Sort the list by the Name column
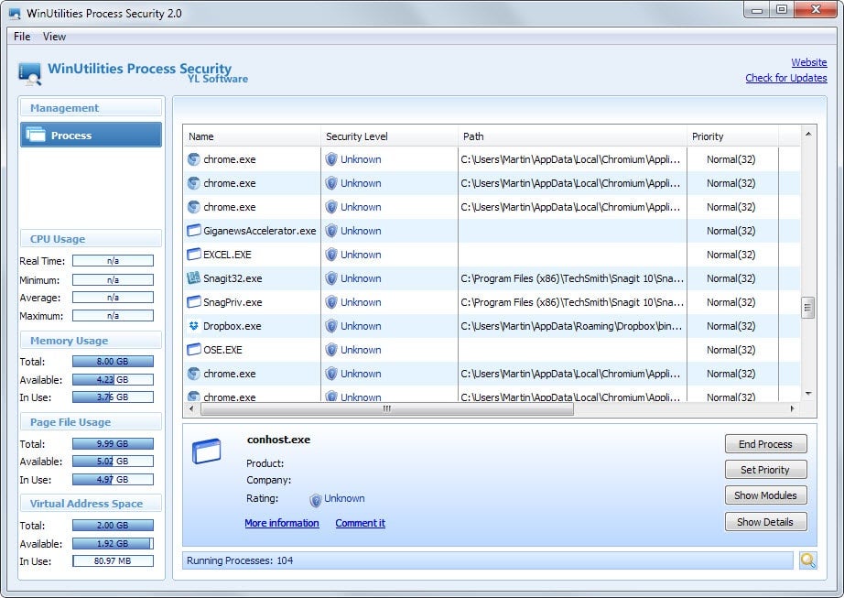This screenshot has height=598, width=844. point(252,136)
